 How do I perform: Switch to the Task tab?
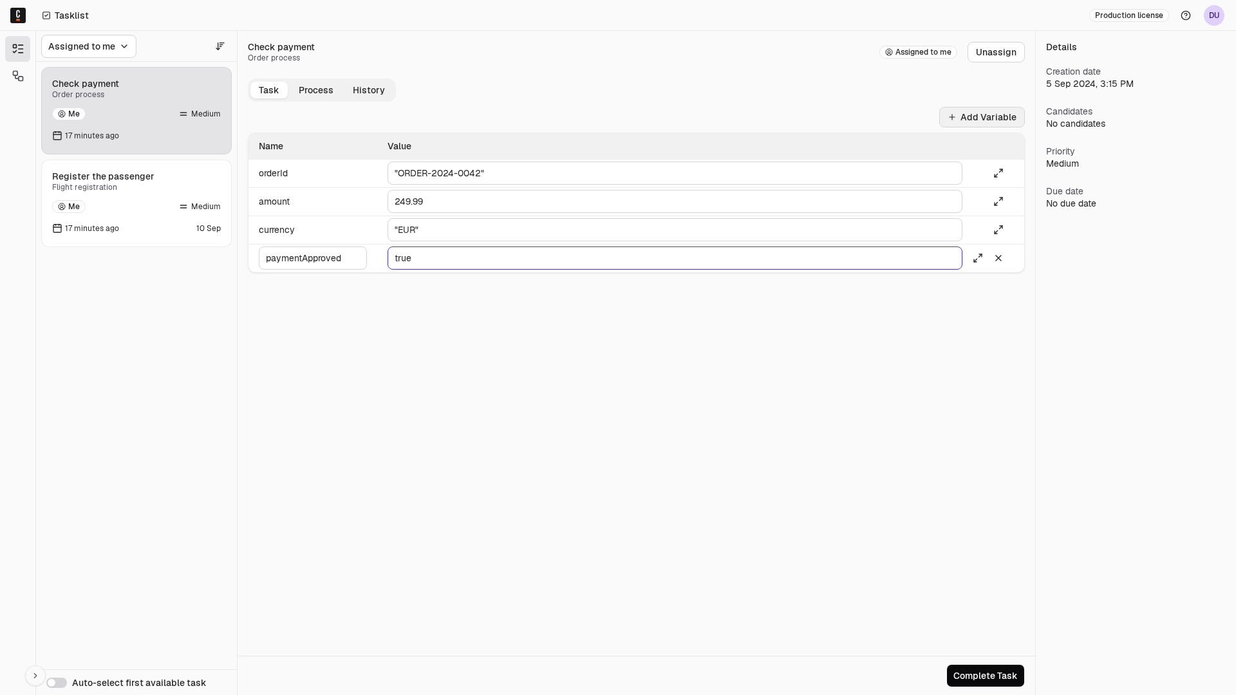click(x=268, y=90)
